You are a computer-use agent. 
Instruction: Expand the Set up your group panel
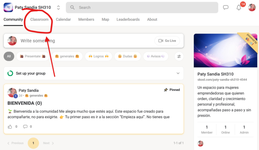(x=178, y=73)
